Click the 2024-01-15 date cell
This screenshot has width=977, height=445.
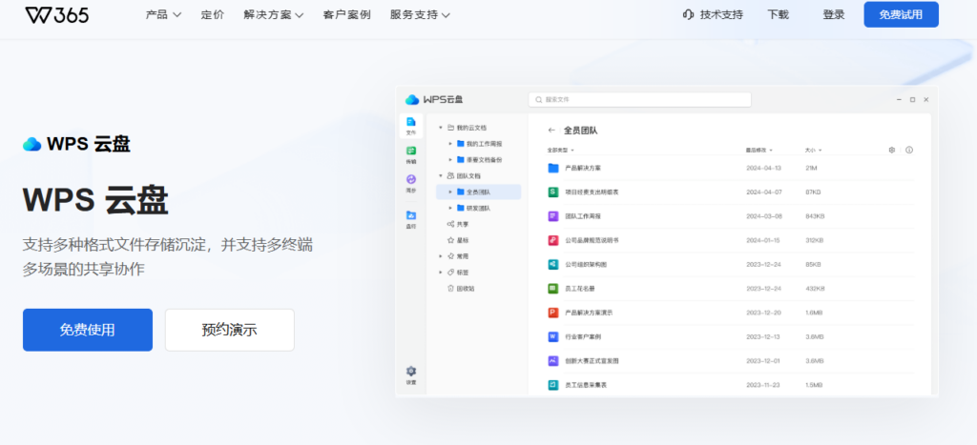[763, 240]
